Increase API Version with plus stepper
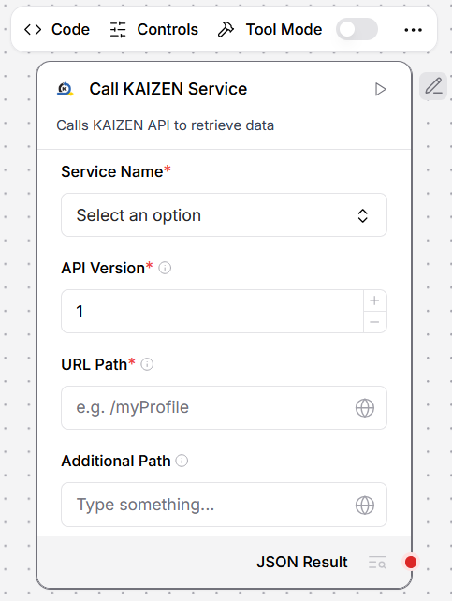 (374, 300)
